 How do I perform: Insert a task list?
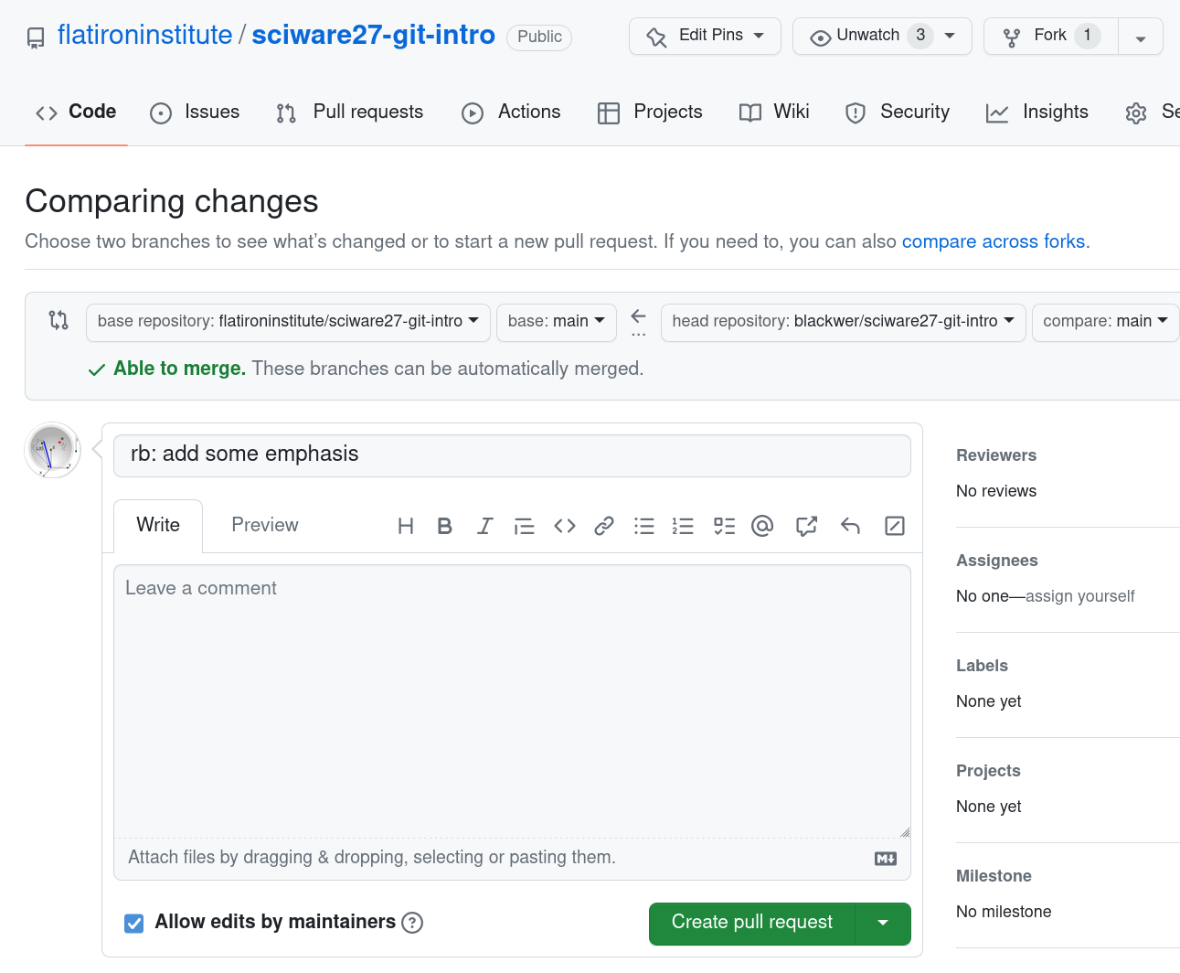click(x=724, y=526)
